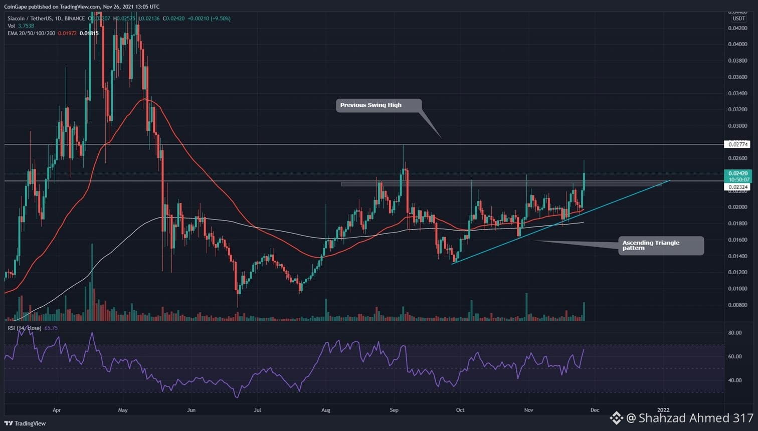
Task: Click the 0.00800 price axis label
Action: click(737, 305)
